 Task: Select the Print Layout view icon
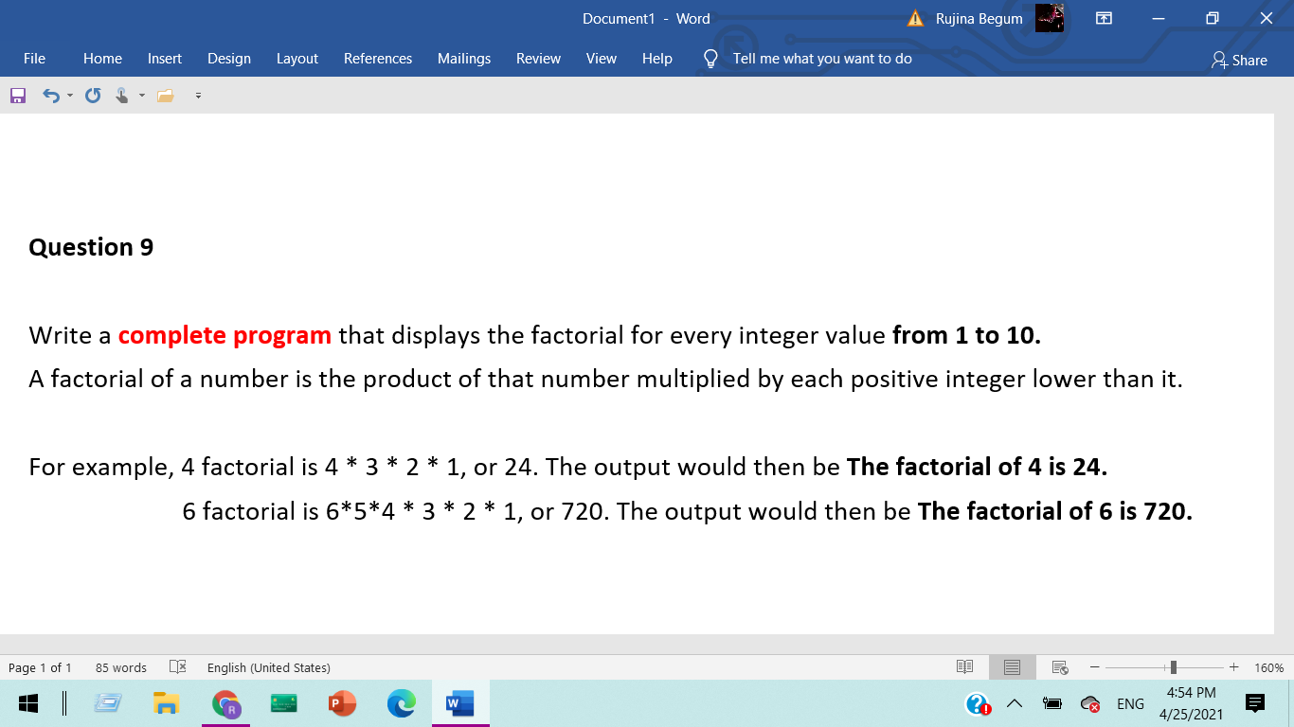pyautogui.click(x=1012, y=667)
